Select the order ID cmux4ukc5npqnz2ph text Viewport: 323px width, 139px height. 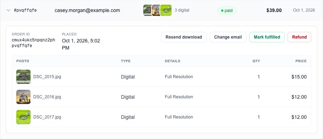33,43
